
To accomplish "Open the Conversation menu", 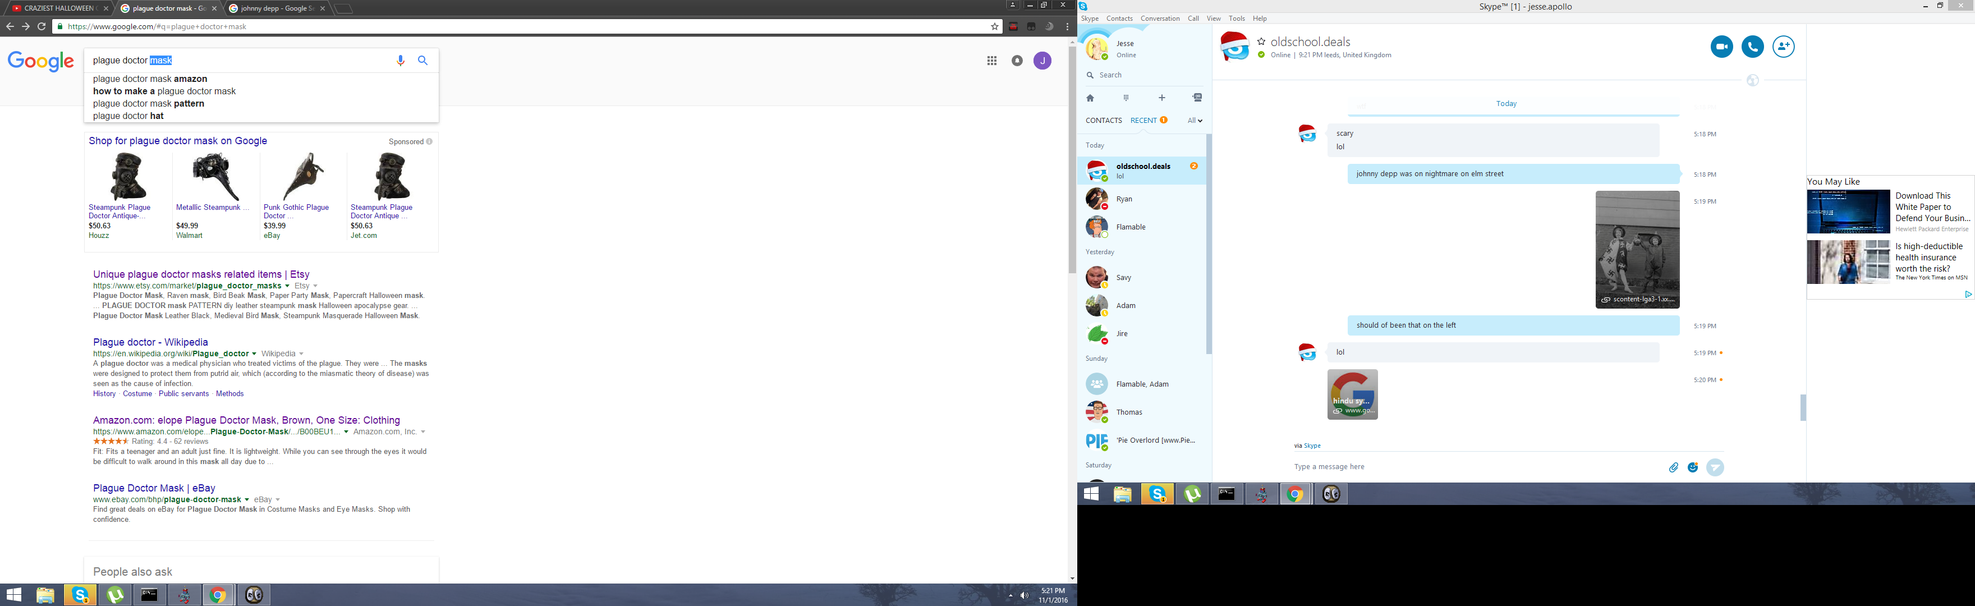I will (x=1160, y=19).
